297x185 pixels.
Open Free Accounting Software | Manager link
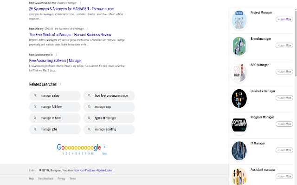tap(55, 61)
